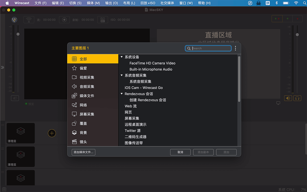
Task: Select the 网页 source
Action: pos(128,112)
